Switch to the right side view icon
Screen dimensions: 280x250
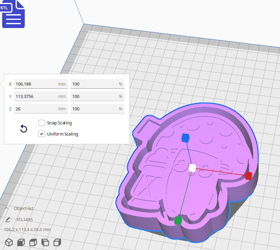pyautogui.click(x=57, y=242)
